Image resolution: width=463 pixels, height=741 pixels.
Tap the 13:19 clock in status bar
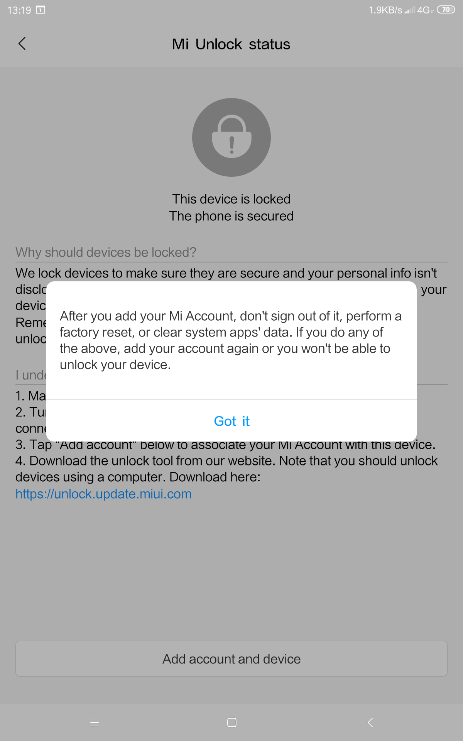[19, 10]
